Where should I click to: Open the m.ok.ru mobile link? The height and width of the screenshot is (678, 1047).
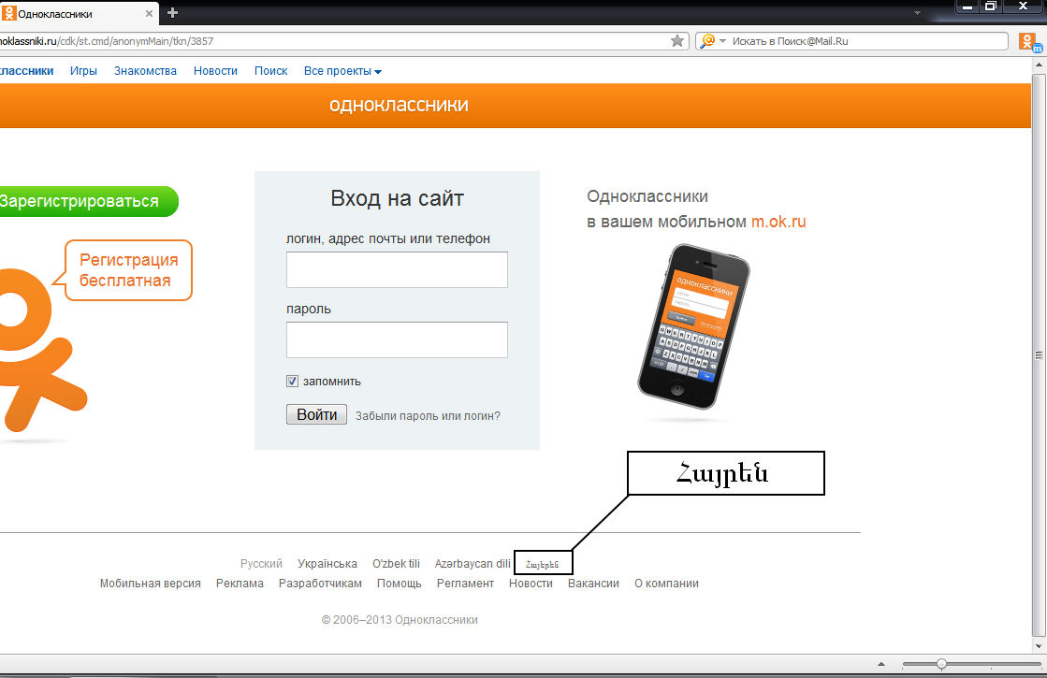778,222
